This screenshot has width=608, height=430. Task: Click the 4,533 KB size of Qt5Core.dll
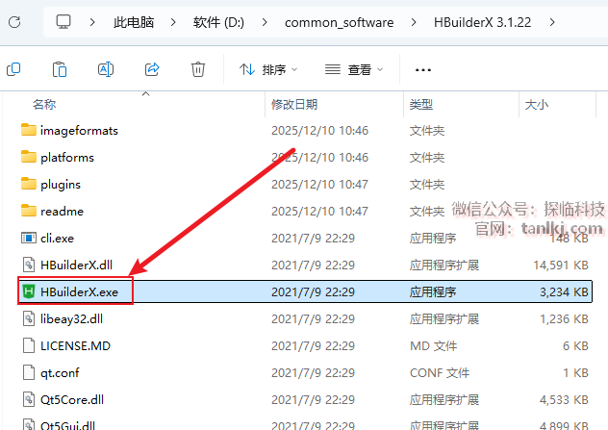click(564, 400)
